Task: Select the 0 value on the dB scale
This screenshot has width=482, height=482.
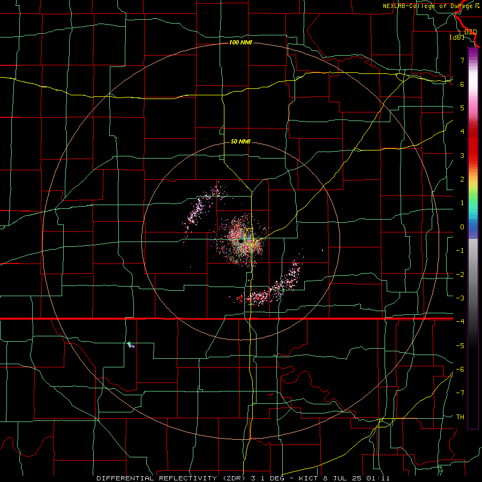Action: 462,227
